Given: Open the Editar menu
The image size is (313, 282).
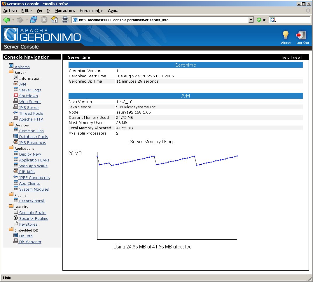Looking at the screenshot, I should (x=27, y=11).
